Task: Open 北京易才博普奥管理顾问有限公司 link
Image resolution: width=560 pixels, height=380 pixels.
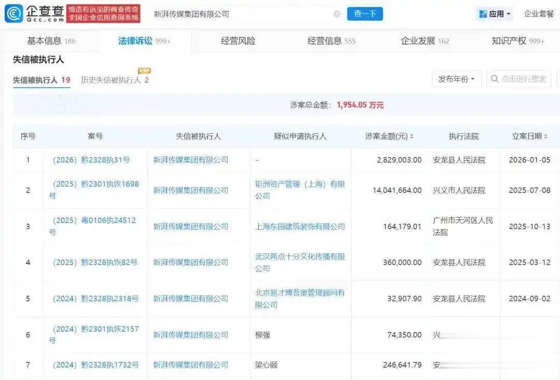Action: tap(300, 299)
